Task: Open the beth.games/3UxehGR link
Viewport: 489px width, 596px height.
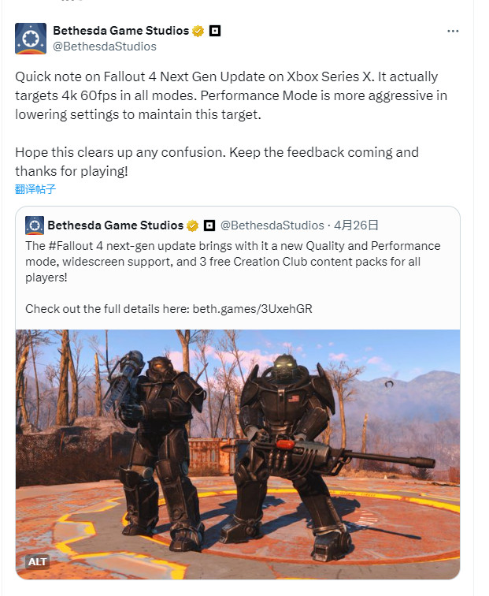Action: point(253,309)
